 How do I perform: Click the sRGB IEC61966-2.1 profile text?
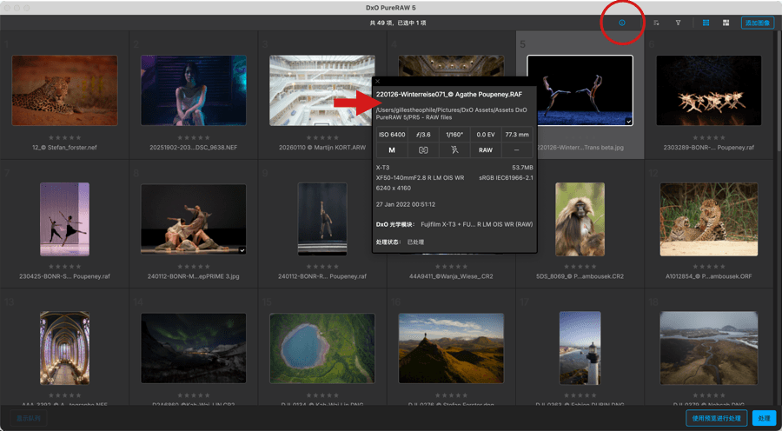click(x=507, y=177)
